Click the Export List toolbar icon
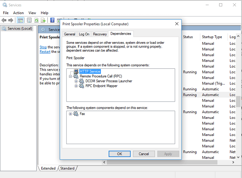The image size is (242, 178). pos(43,20)
